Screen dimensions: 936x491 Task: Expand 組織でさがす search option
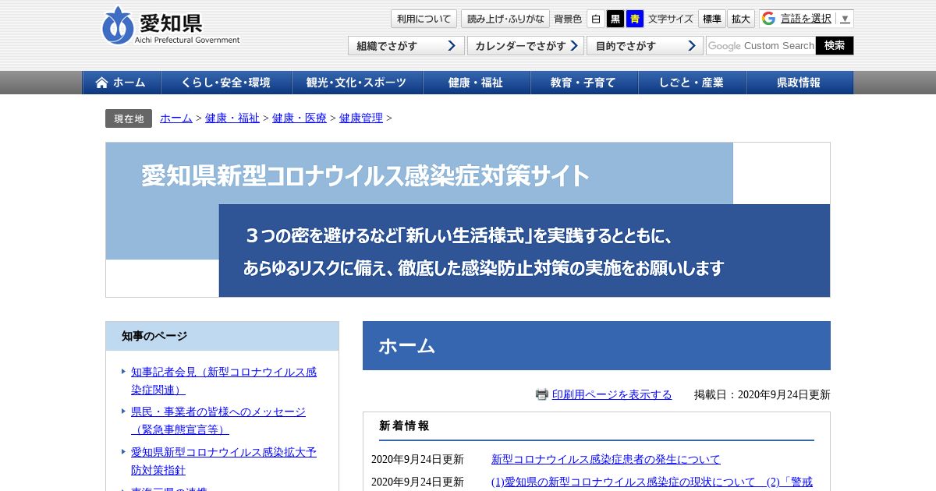[x=406, y=46]
